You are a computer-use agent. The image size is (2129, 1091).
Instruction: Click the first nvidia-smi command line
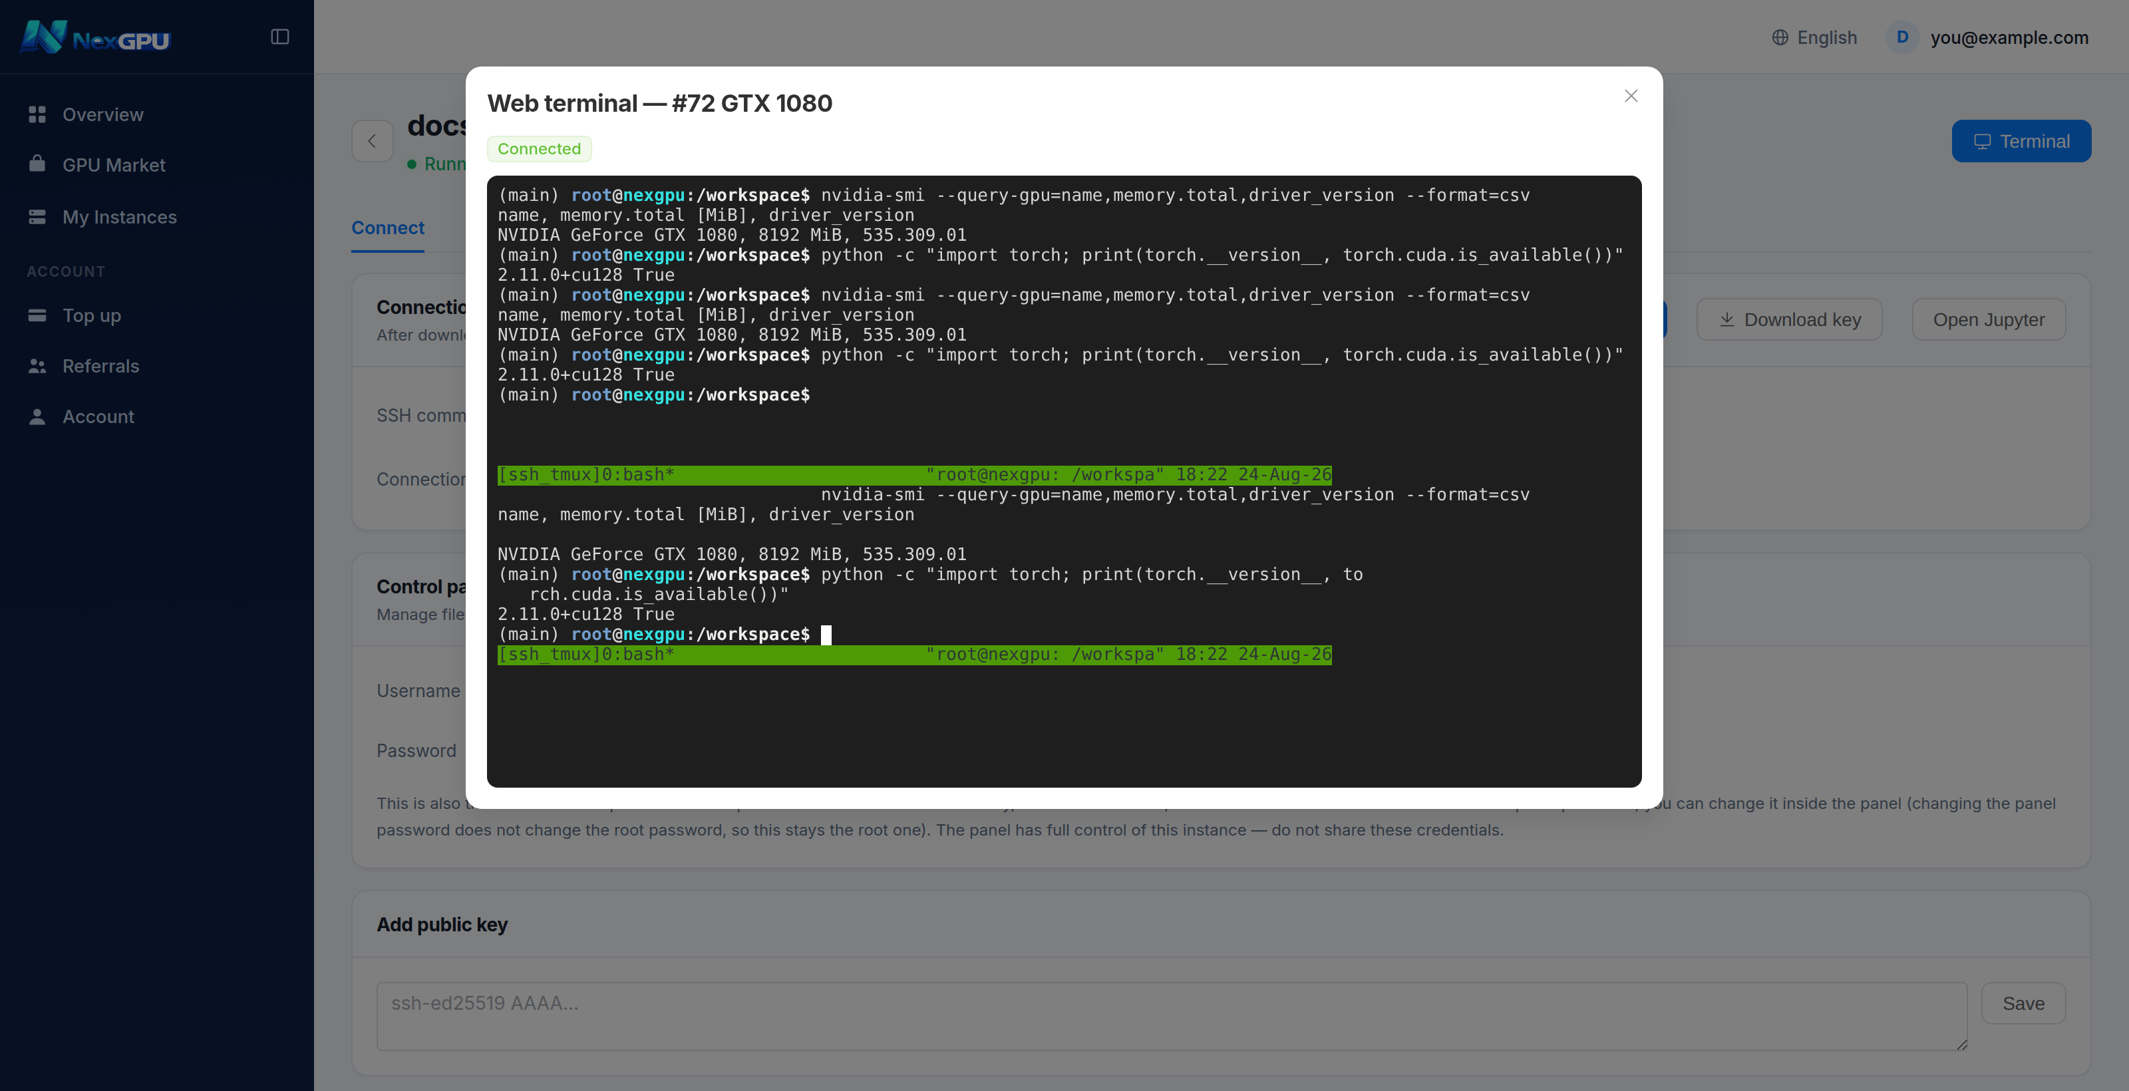click(x=1013, y=196)
